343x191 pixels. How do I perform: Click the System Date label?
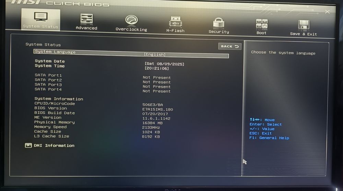(x=50, y=61)
